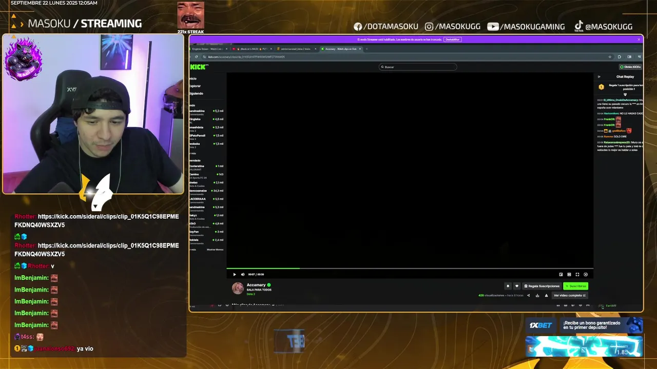The image size is (657, 369).
Task: Bookmark this page with star icon
Action: tap(610, 57)
